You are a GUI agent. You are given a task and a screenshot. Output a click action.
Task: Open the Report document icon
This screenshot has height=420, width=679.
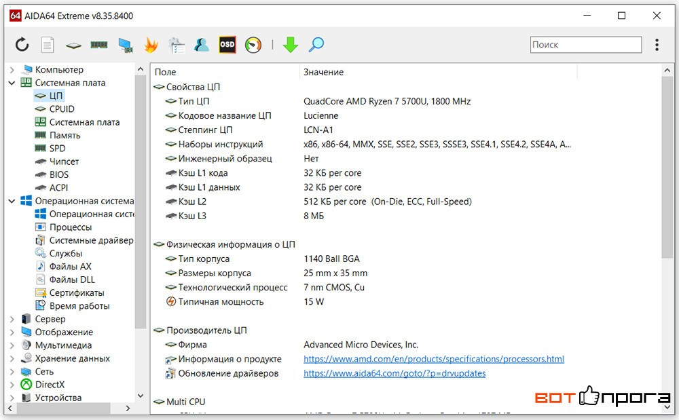(x=48, y=45)
